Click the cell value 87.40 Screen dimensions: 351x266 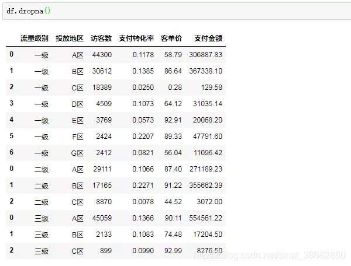tap(173, 169)
